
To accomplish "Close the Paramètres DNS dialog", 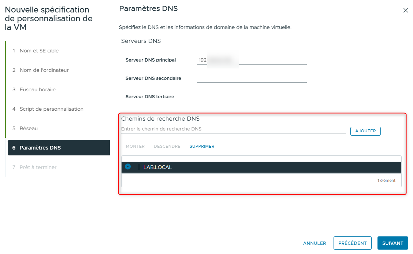I will pyautogui.click(x=406, y=10).
